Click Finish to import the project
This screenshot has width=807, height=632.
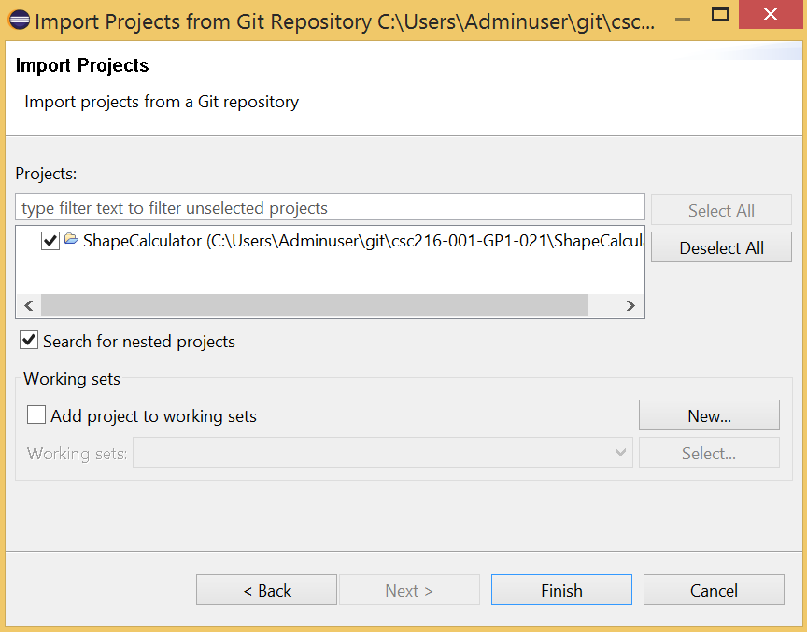tap(561, 590)
